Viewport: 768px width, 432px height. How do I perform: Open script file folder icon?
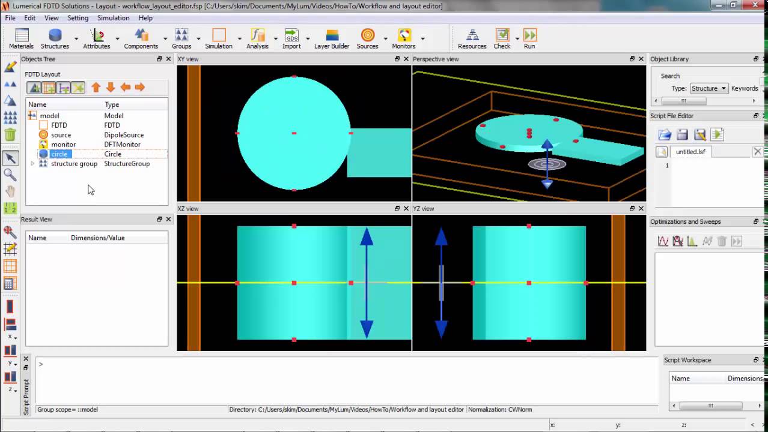pyautogui.click(x=665, y=134)
